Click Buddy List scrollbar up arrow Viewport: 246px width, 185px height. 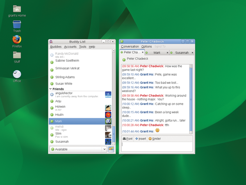114,51
